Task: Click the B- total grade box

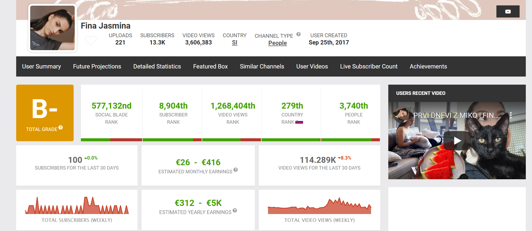Action: point(45,113)
